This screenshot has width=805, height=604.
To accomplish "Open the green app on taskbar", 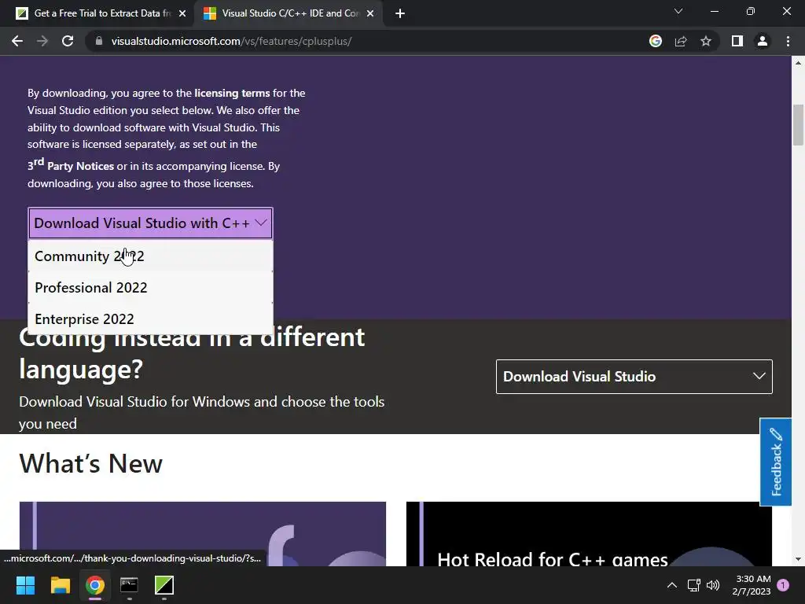I will pyautogui.click(x=164, y=585).
